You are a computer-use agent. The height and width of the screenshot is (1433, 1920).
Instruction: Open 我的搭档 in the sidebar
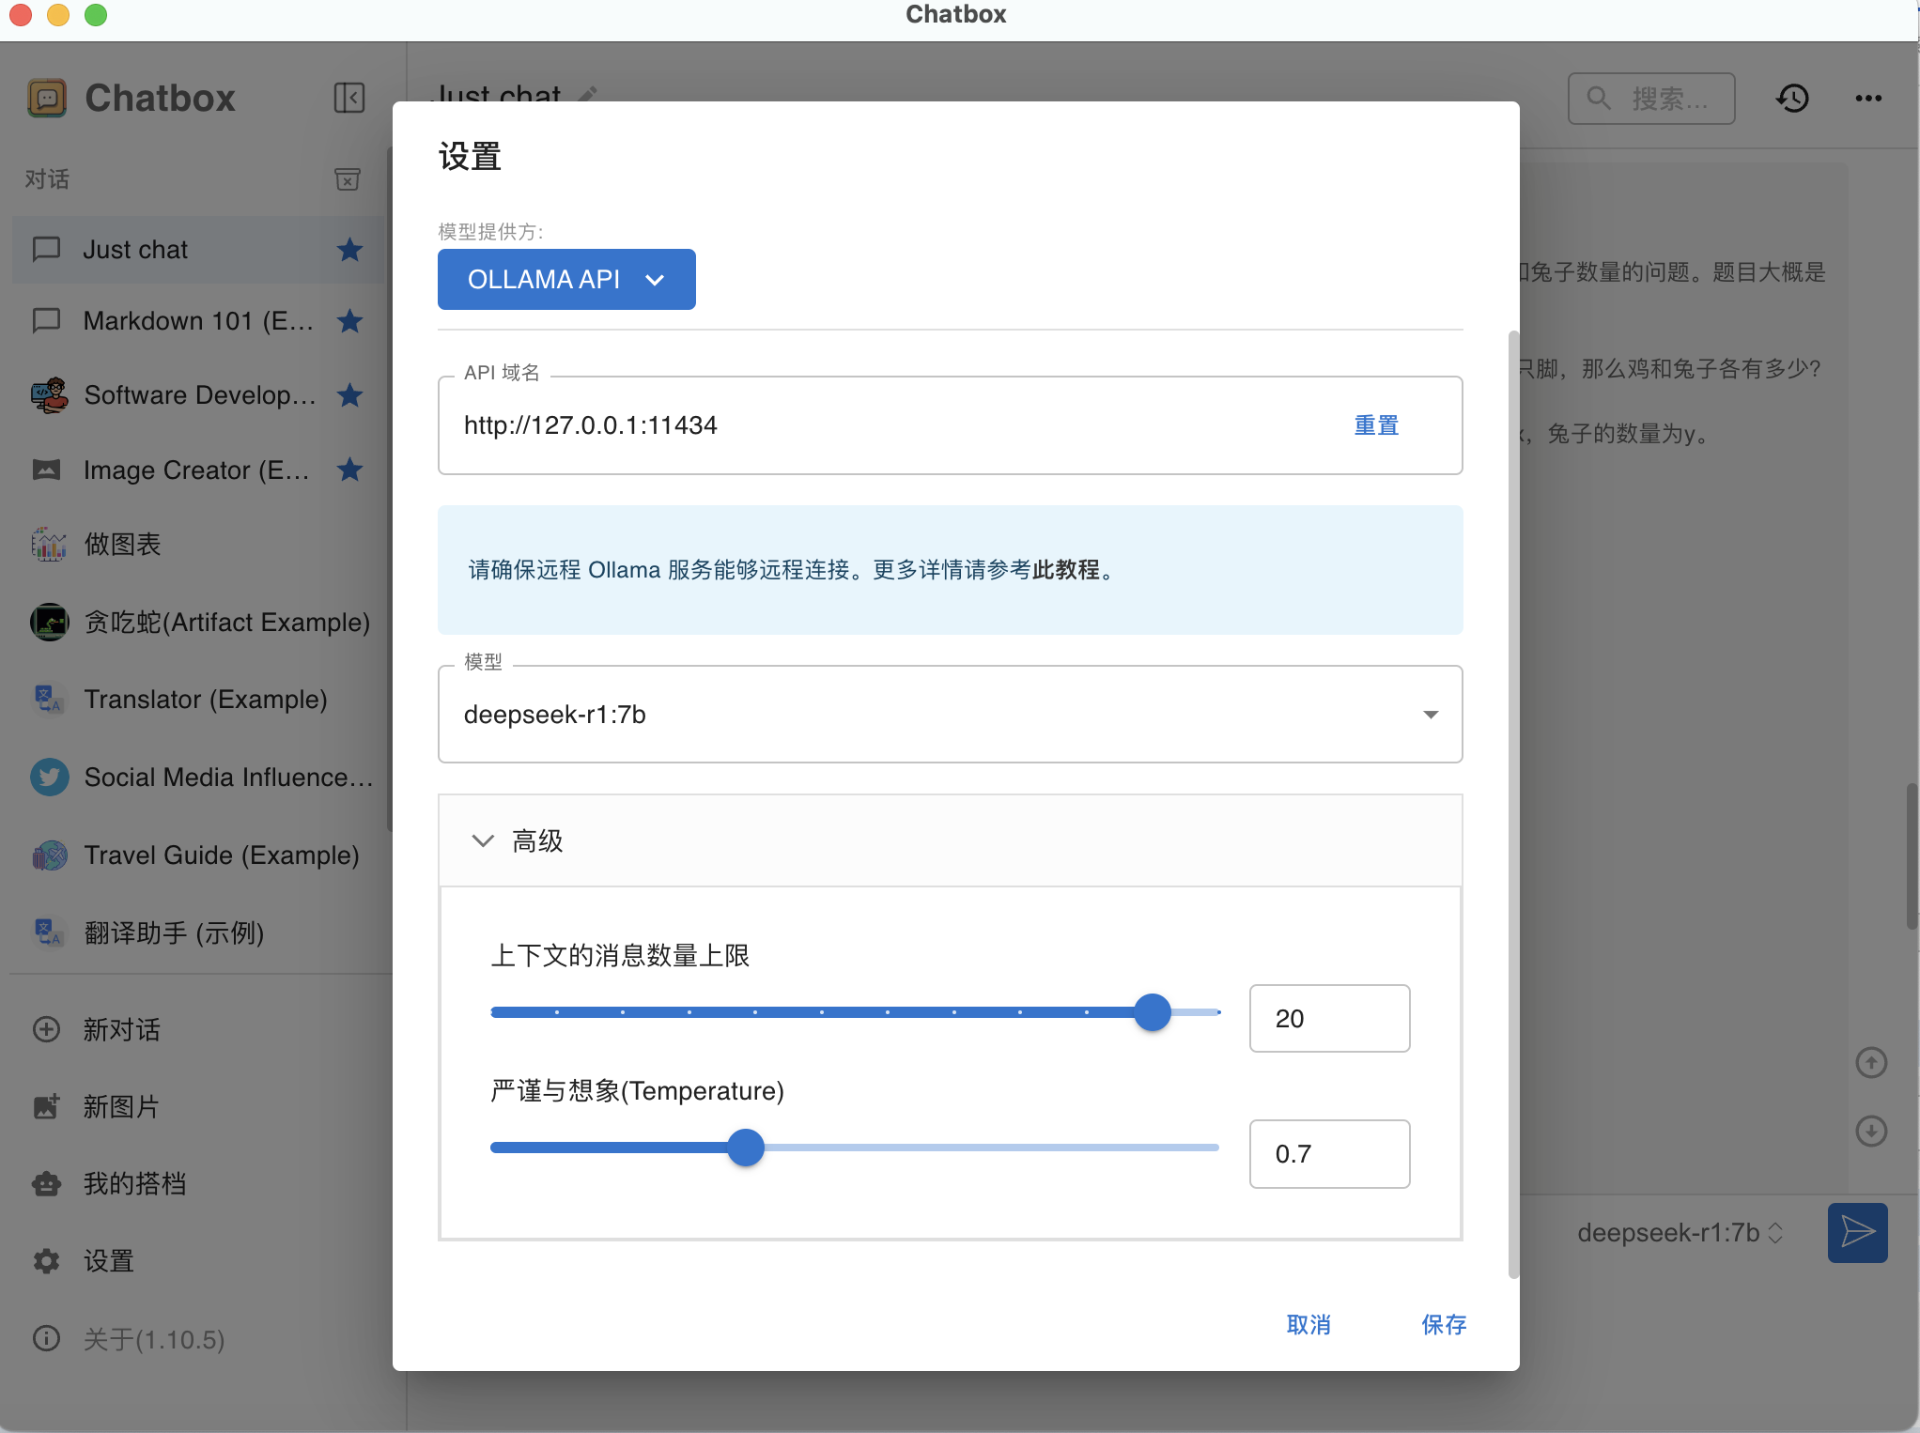133,1183
